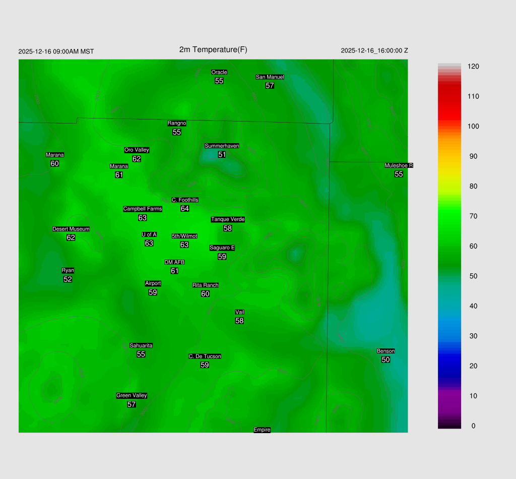Select the U of A station label
This screenshot has height=479, width=516.
[x=149, y=234]
